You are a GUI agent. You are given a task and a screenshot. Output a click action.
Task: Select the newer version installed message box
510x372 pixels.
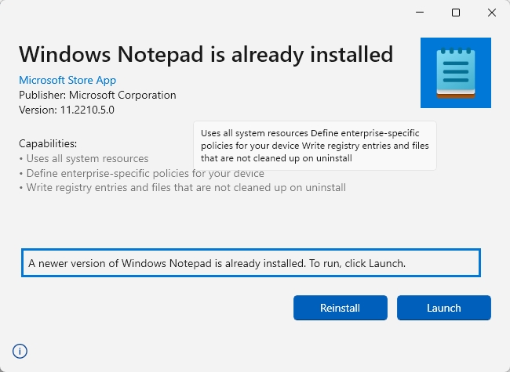tap(251, 263)
